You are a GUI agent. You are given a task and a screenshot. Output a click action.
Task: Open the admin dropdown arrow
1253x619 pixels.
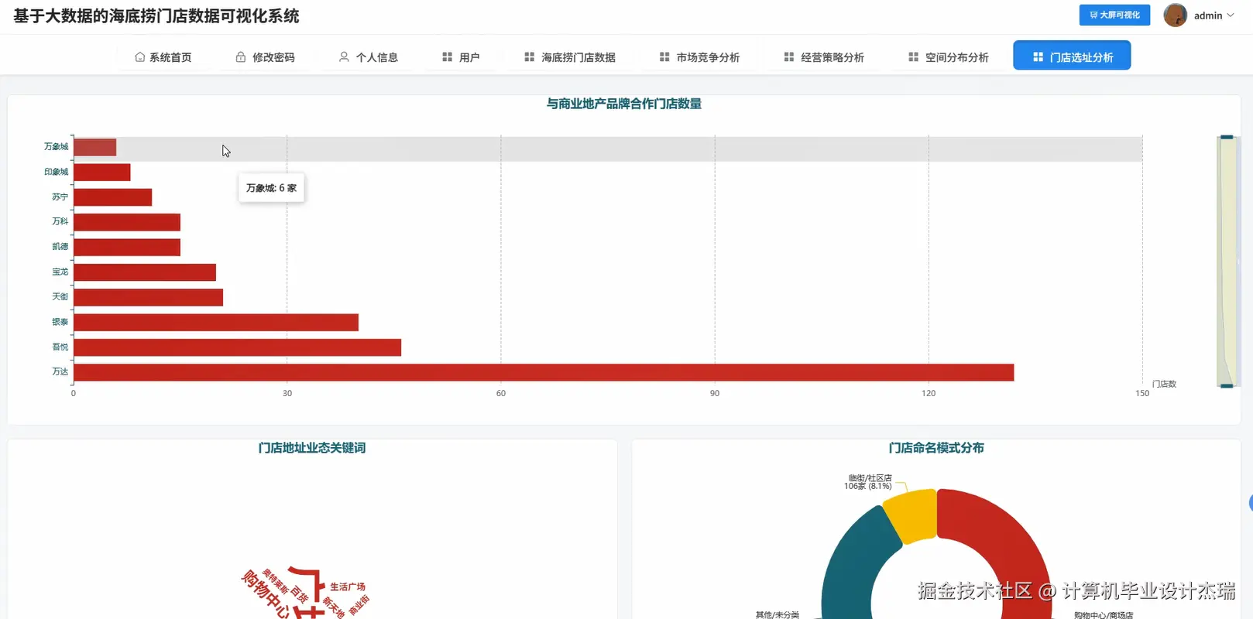coord(1231,15)
